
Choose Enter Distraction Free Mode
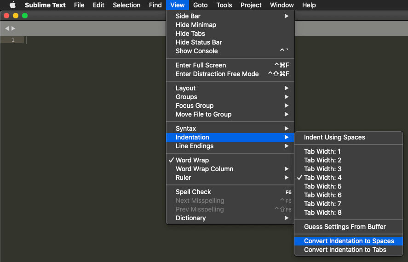[217, 74]
